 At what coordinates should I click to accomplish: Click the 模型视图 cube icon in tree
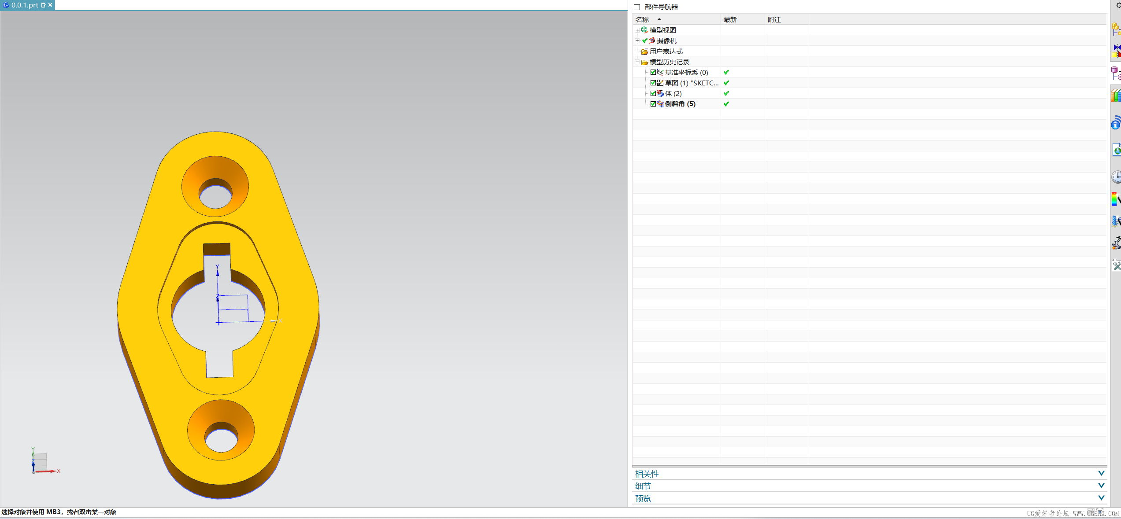[x=644, y=30]
